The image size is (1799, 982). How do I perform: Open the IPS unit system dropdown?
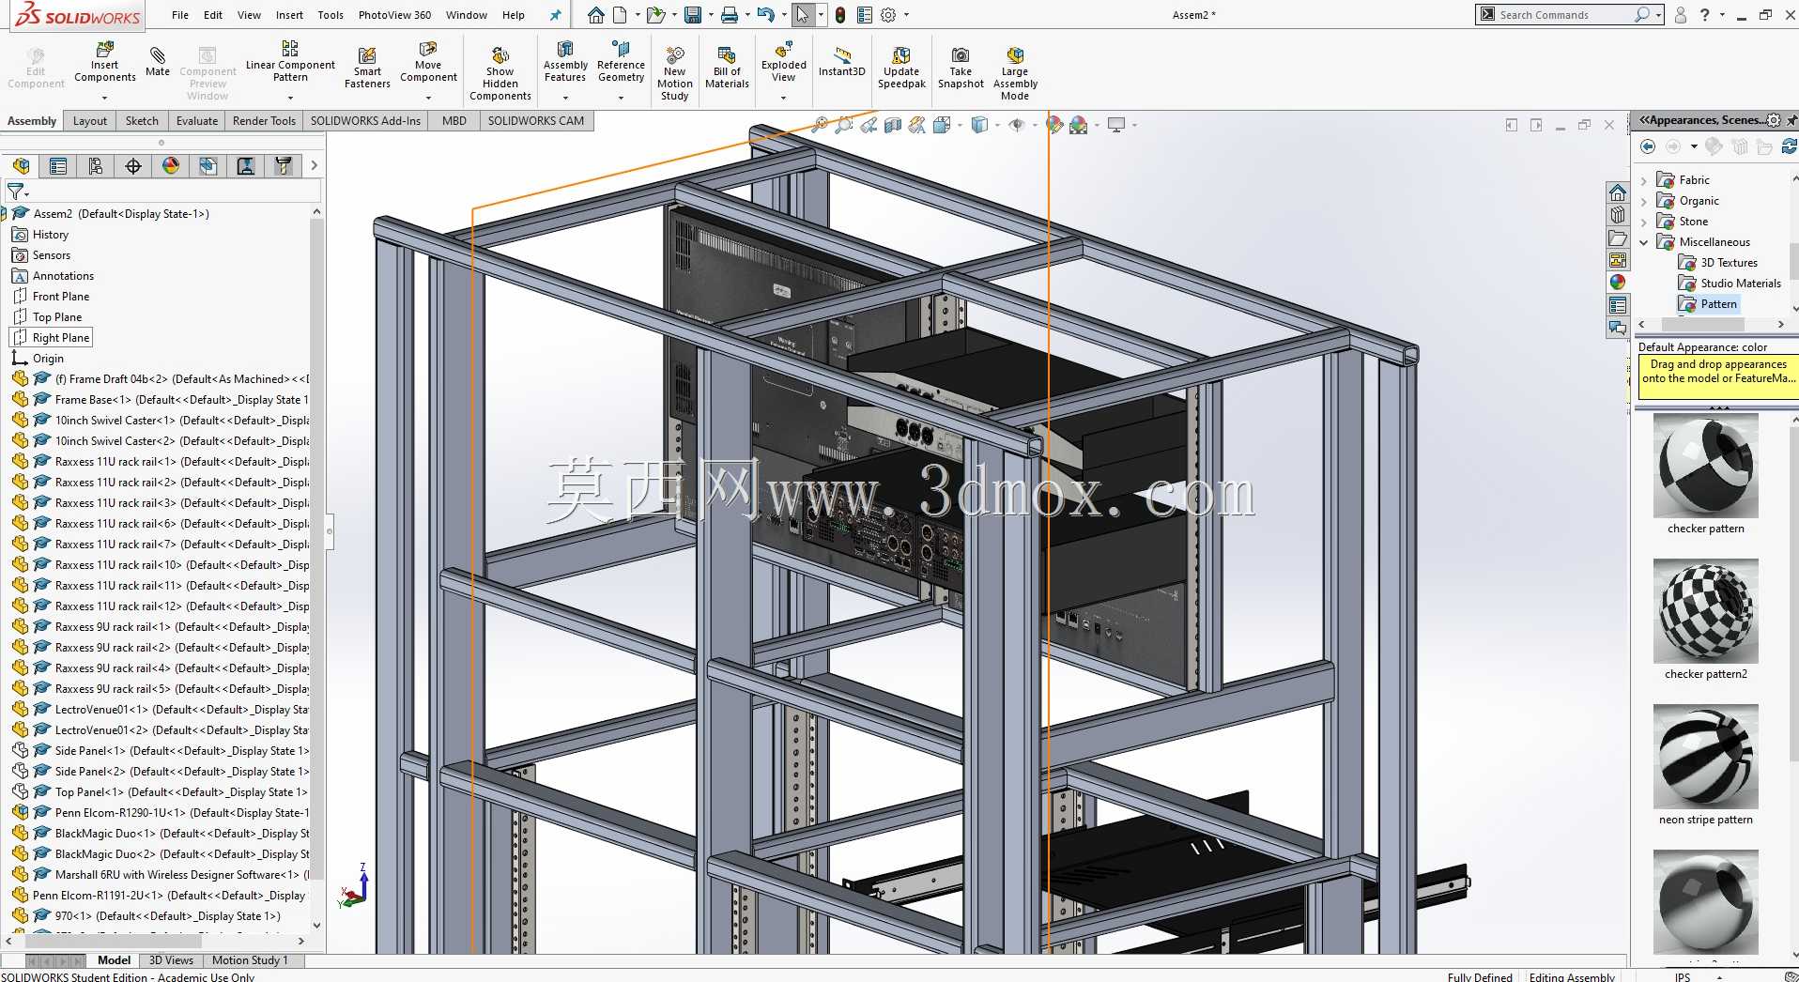(1720, 977)
